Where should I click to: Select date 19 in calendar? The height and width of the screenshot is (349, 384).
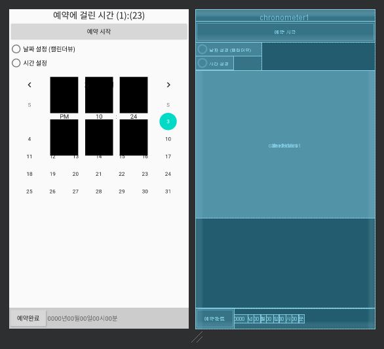tap(52, 174)
